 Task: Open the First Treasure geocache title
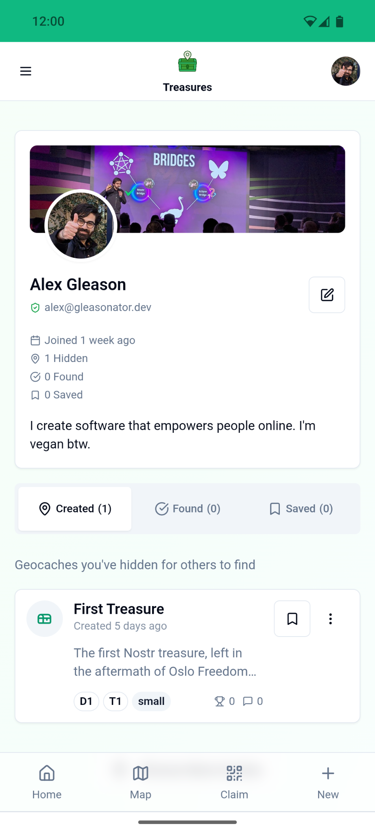(x=119, y=609)
